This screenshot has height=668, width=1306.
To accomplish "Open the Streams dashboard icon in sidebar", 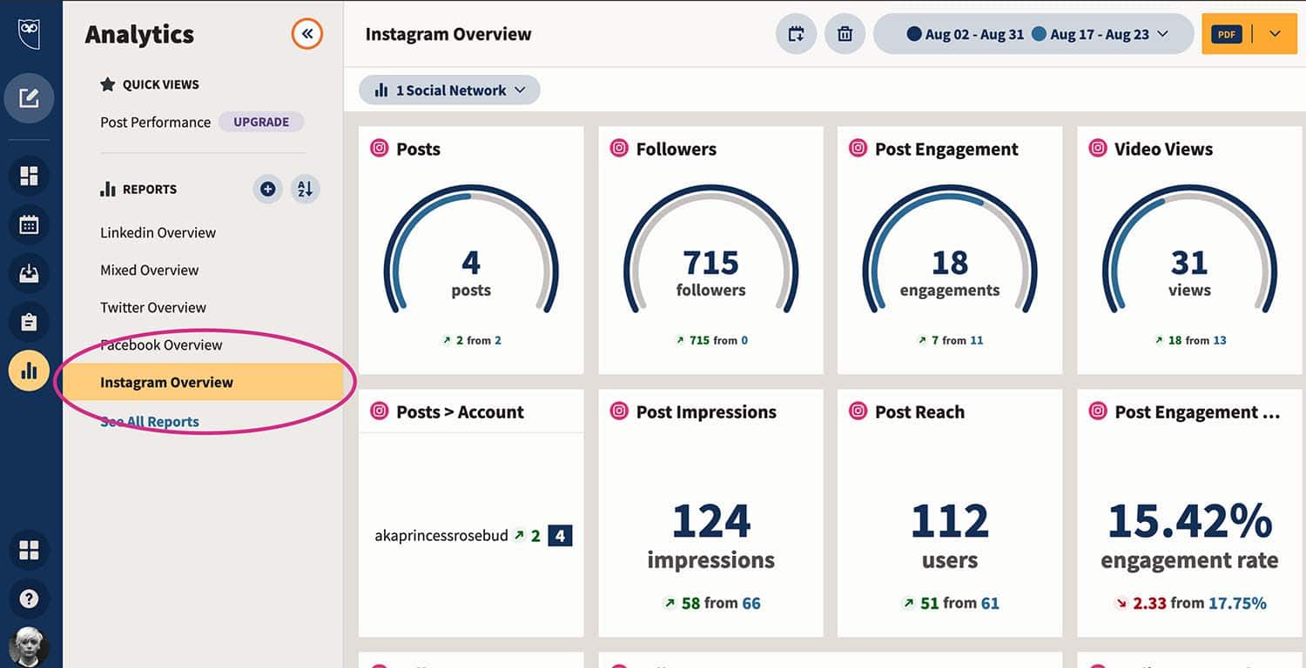I will click(x=29, y=177).
